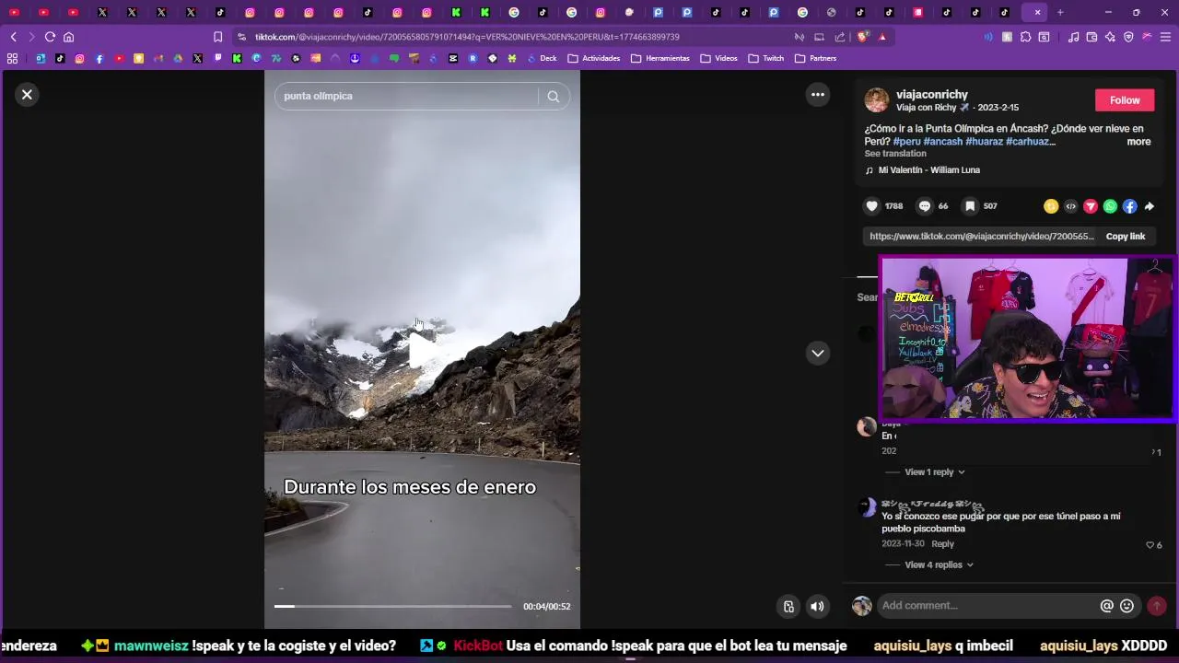Play the video via center play button
The width and height of the screenshot is (1179, 663).
[x=423, y=350]
